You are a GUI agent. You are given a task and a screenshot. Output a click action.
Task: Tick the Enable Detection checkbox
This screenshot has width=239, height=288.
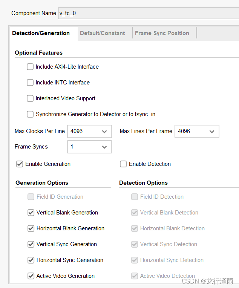pos(123,164)
